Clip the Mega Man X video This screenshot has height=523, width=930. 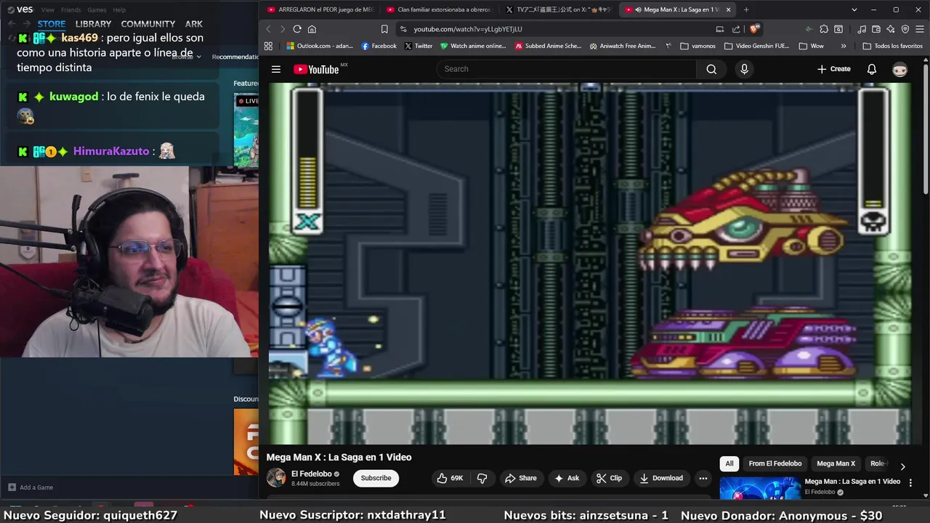609,478
